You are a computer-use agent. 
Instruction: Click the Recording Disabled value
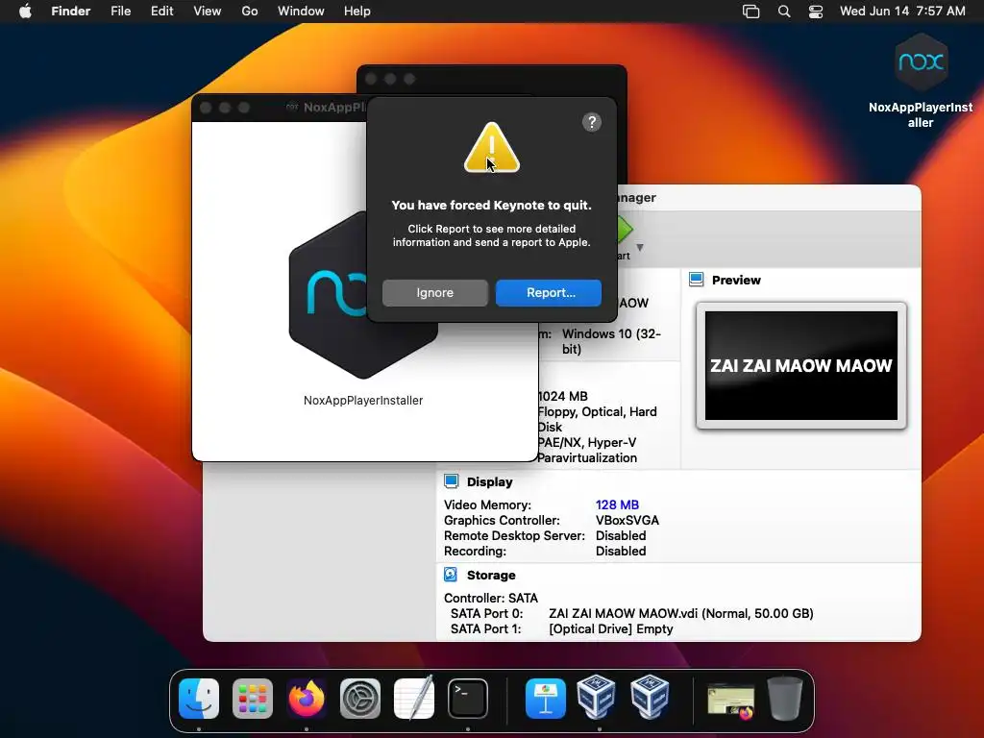click(621, 551)
